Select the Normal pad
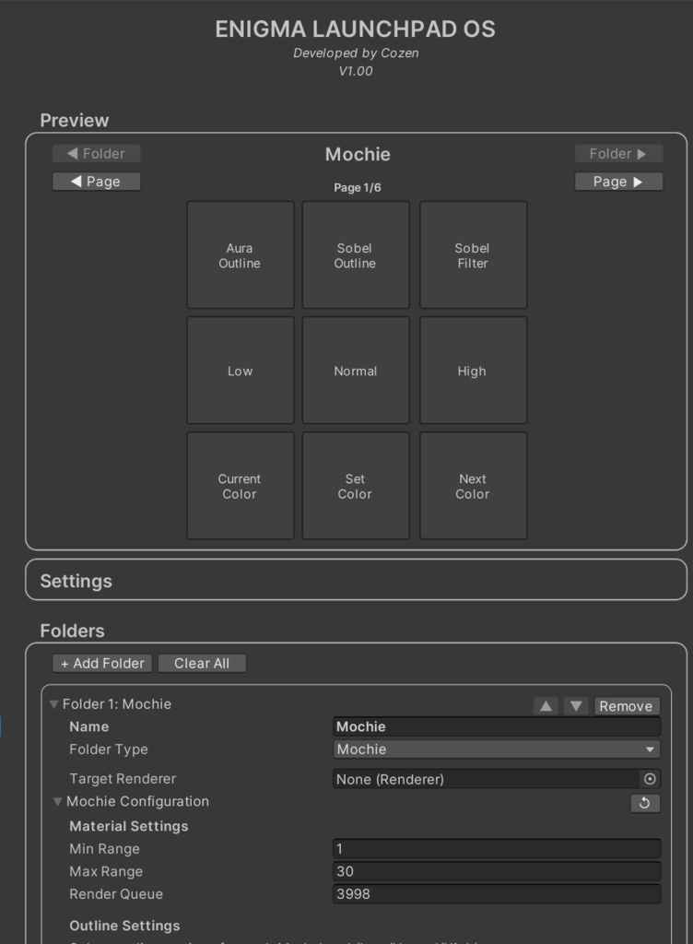This screenshot has width=693, height=944. click(356, 371)
